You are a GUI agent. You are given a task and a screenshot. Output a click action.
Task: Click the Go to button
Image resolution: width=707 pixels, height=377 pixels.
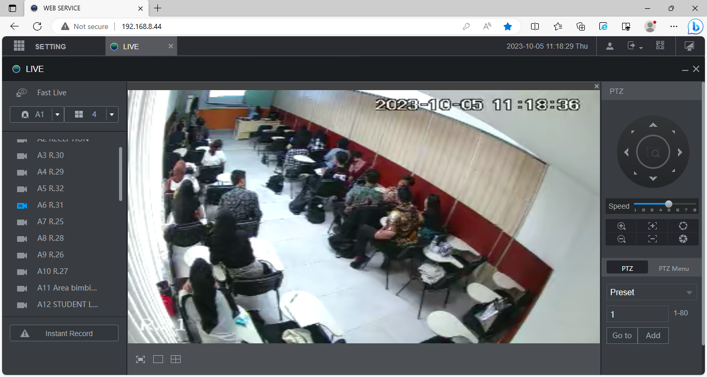tap(622, 336)
